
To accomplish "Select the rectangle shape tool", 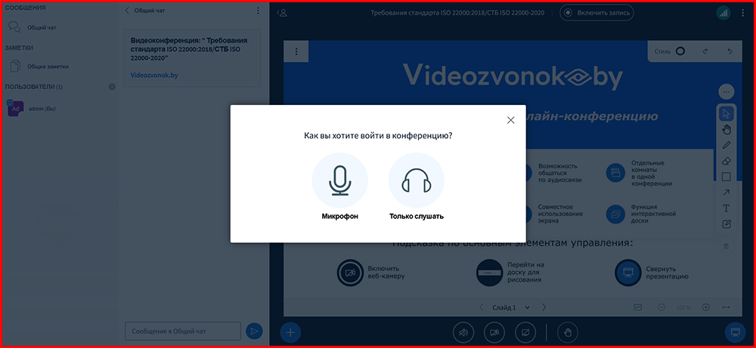I will 727,177.
